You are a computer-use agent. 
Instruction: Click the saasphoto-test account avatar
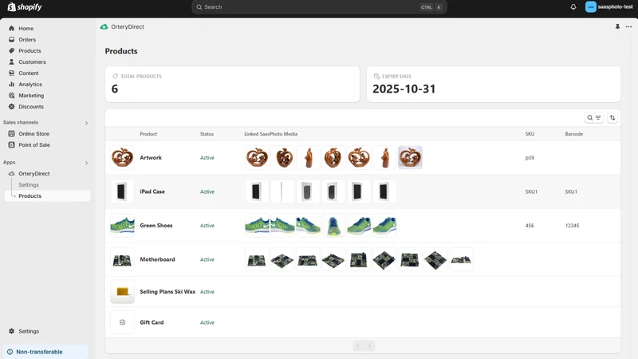click(x=590, y=7)
